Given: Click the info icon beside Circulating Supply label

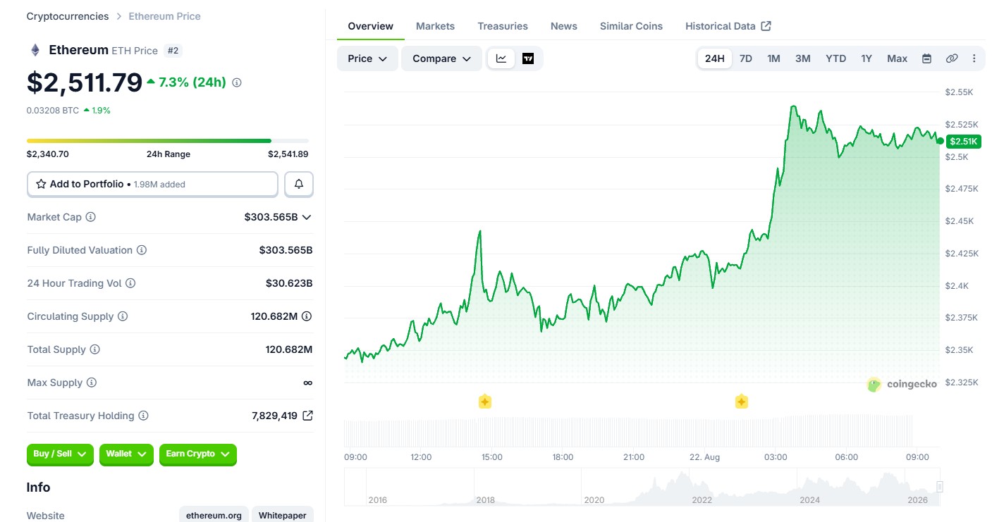Looking at the screenshot, I should [x=123, y=316].
